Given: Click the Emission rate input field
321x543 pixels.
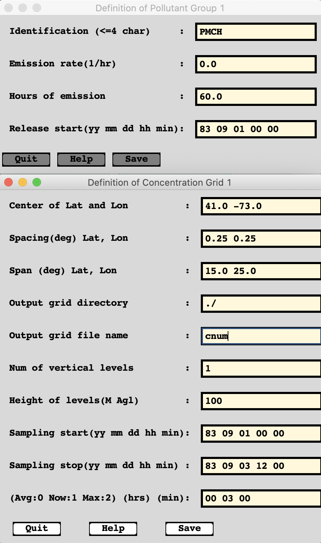Looking at the screenshot, I should pyautogui.click(x=256, y=64).
